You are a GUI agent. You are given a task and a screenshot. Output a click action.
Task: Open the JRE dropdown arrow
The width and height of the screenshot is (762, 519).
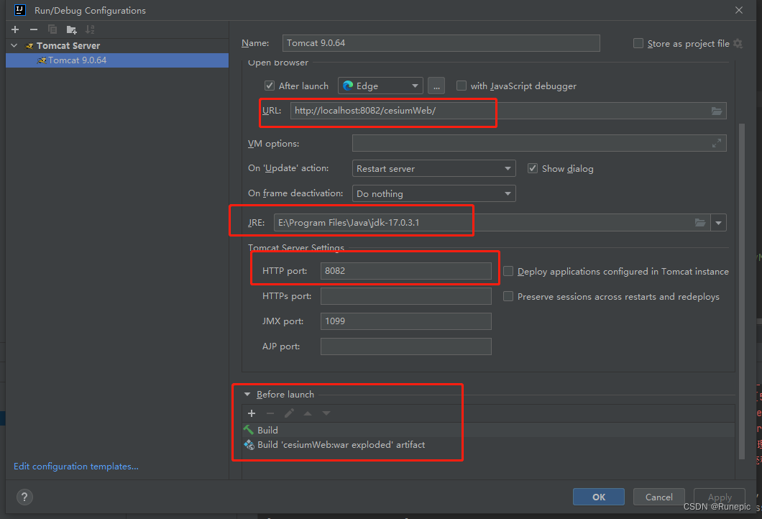point(718,223)
